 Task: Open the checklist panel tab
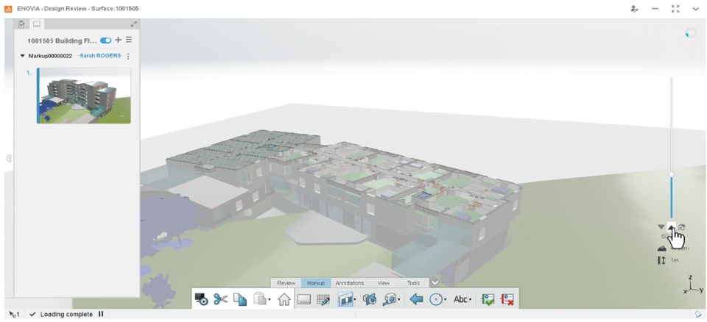tap(21, 24)
